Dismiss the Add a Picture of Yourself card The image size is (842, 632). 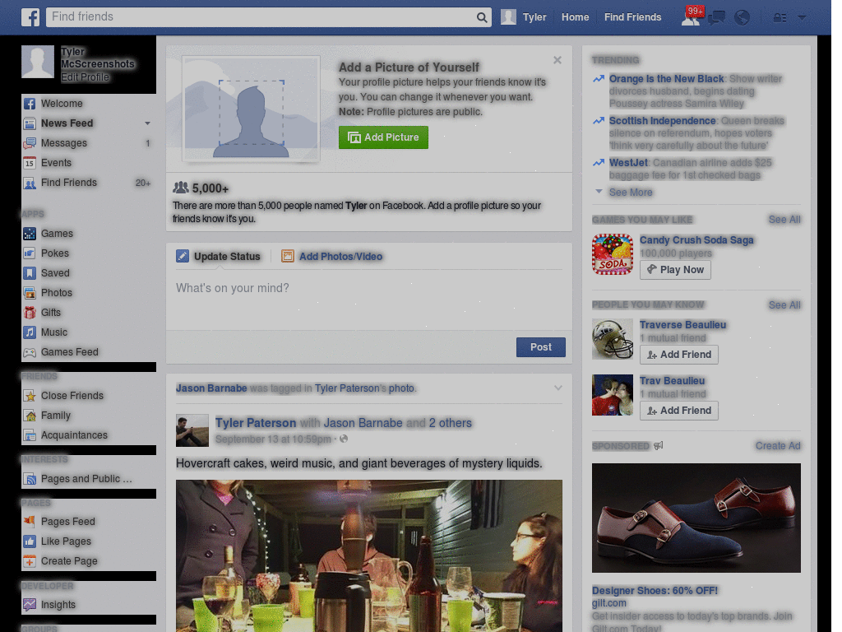coord(557,60)
